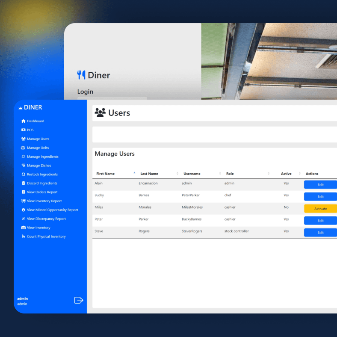
Task: Activate user Miles Morales
Action: (320, 209)
